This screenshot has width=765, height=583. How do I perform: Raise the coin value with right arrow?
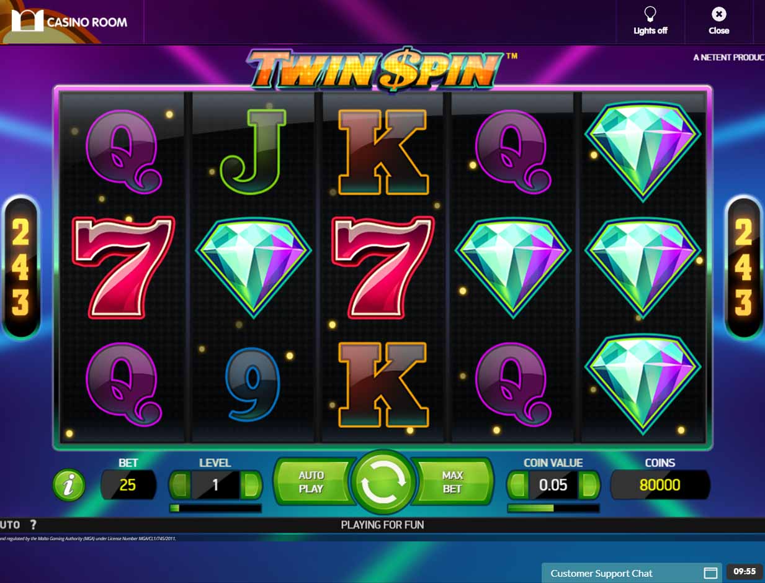[x=589, y=485]
